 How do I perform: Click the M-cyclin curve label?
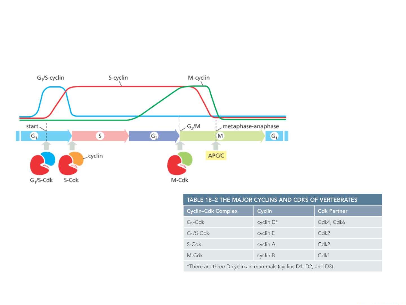[199, 78]
